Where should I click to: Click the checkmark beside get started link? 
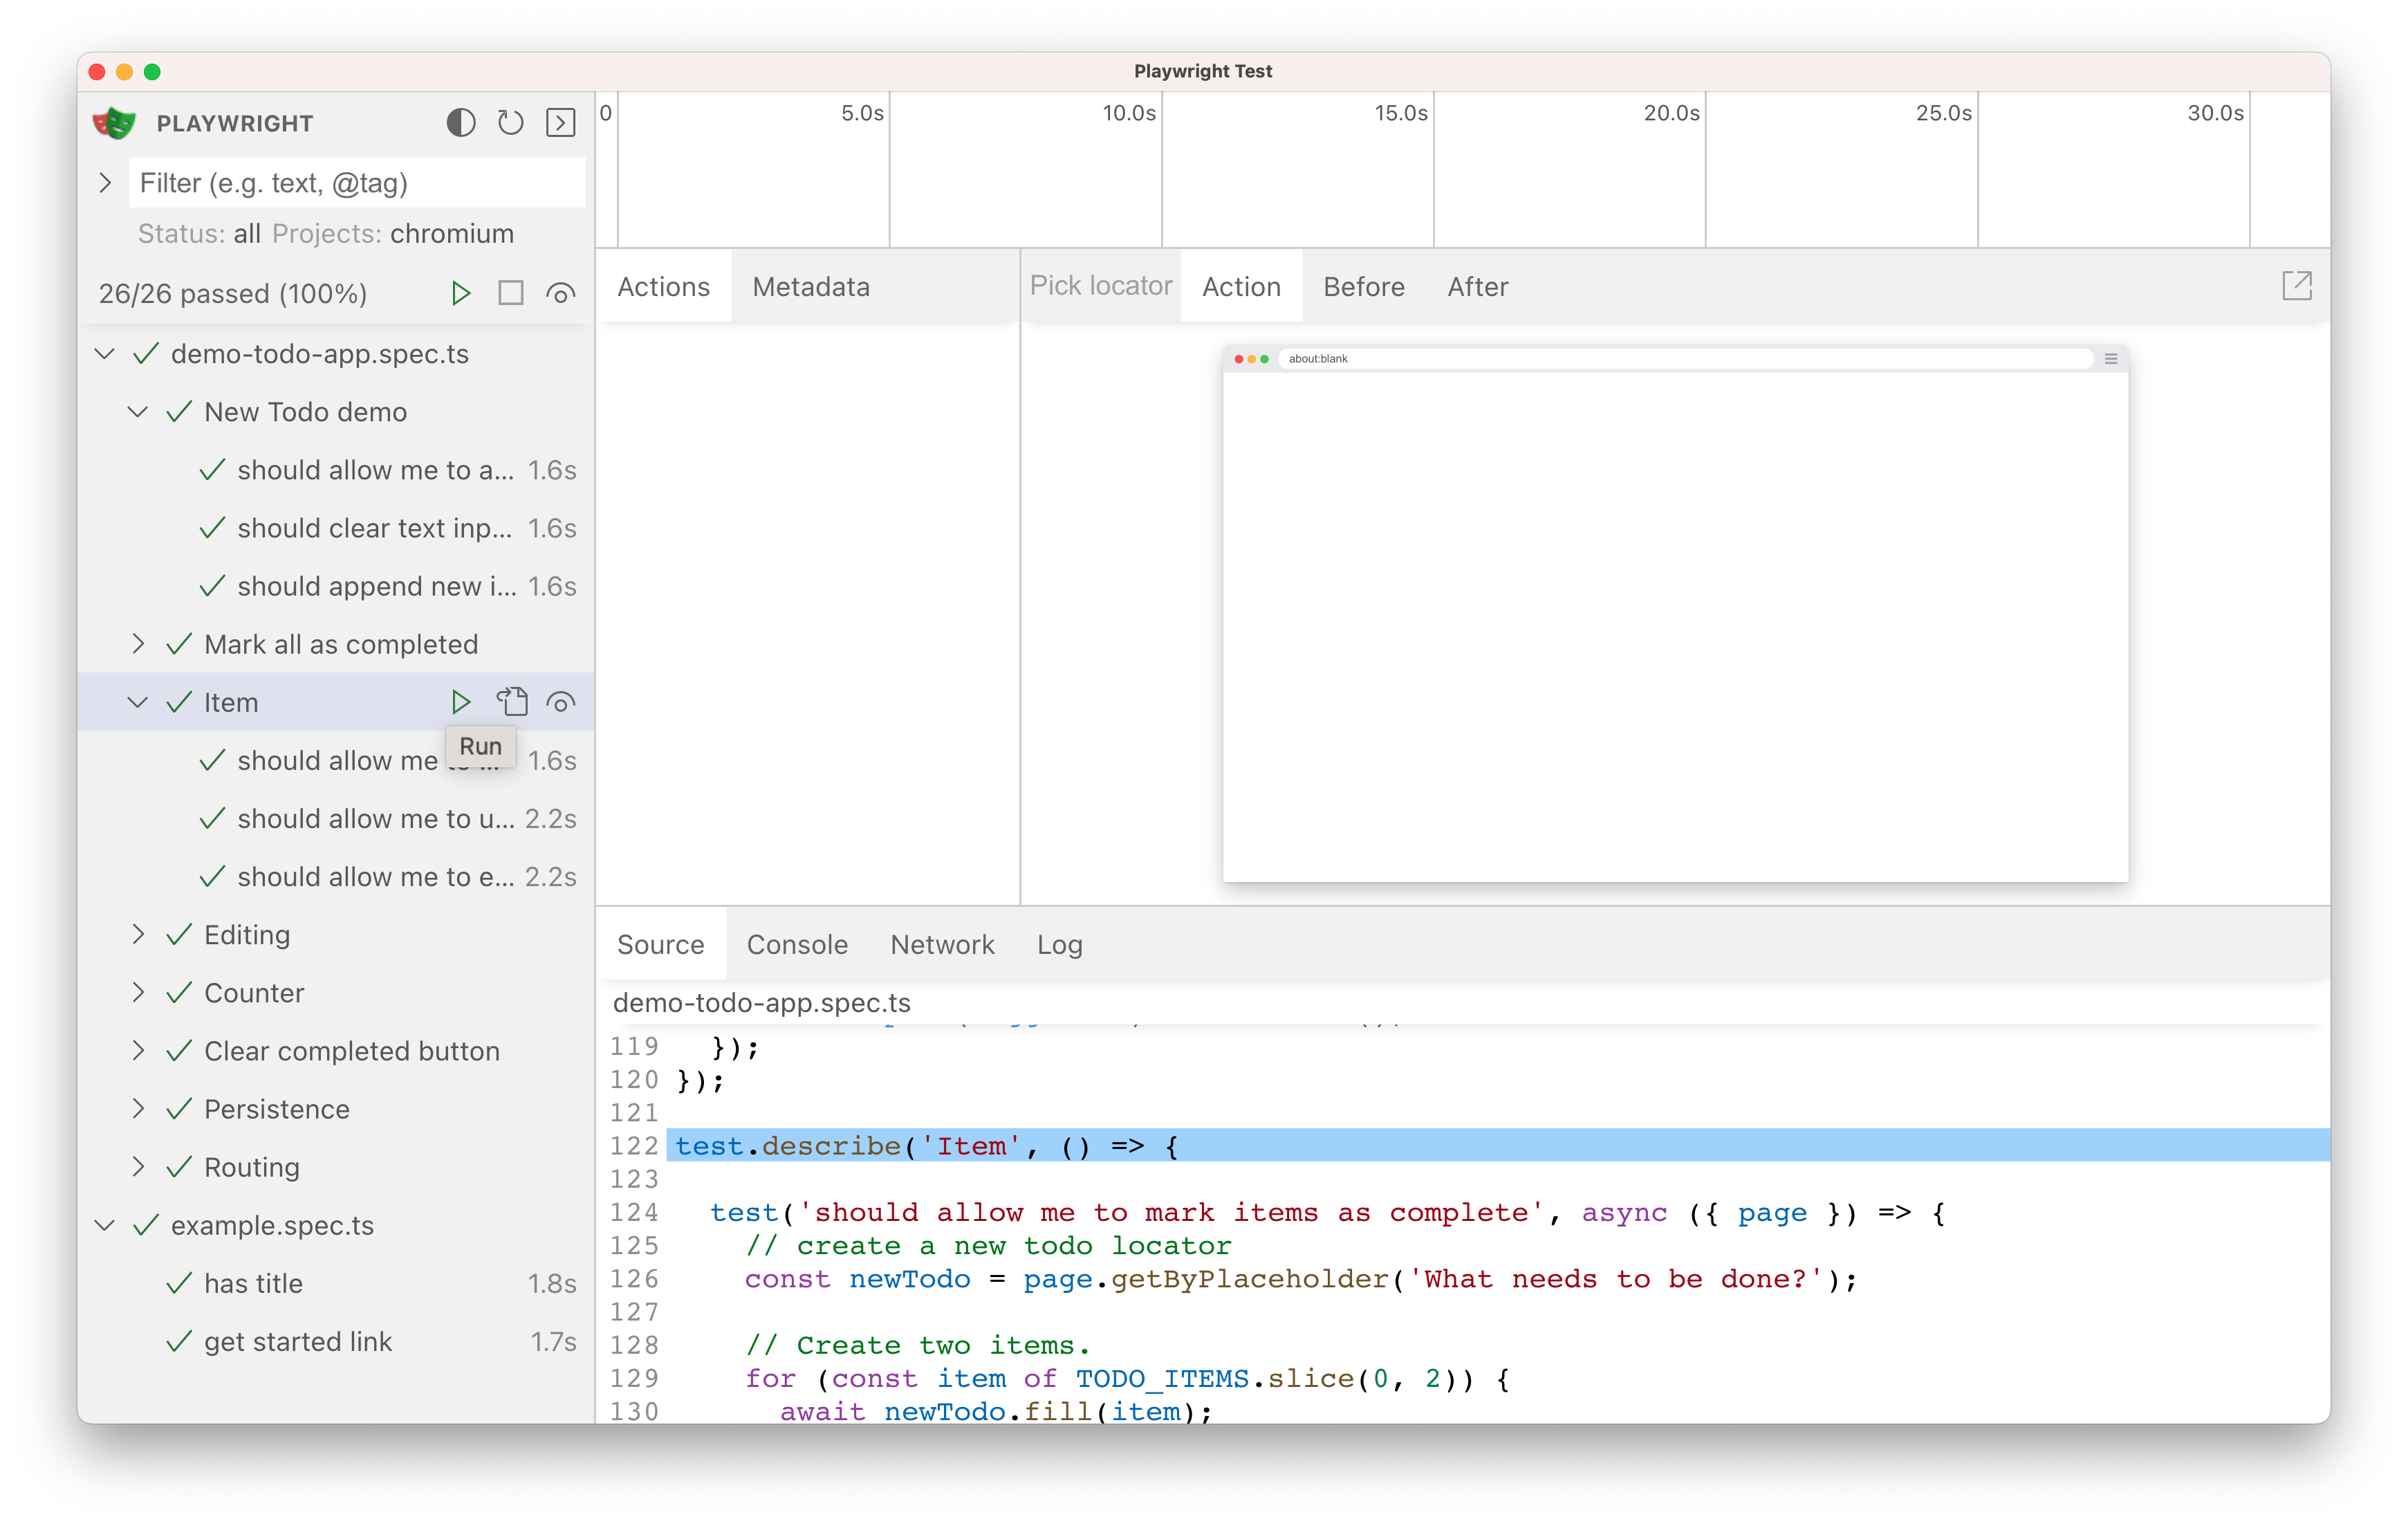tap(179, 1341)
